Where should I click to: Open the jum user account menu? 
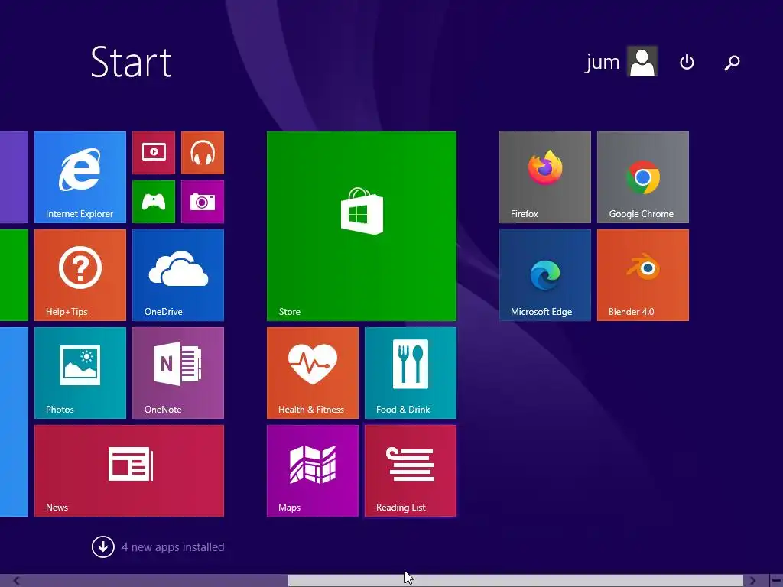pos(621,61)
